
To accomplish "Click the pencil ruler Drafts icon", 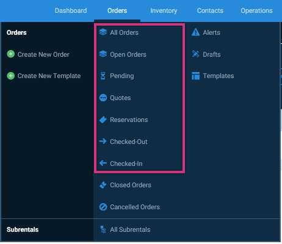I will tap(196, 54).
